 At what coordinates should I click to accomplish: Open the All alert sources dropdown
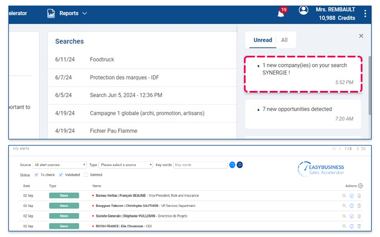[60, 165]
